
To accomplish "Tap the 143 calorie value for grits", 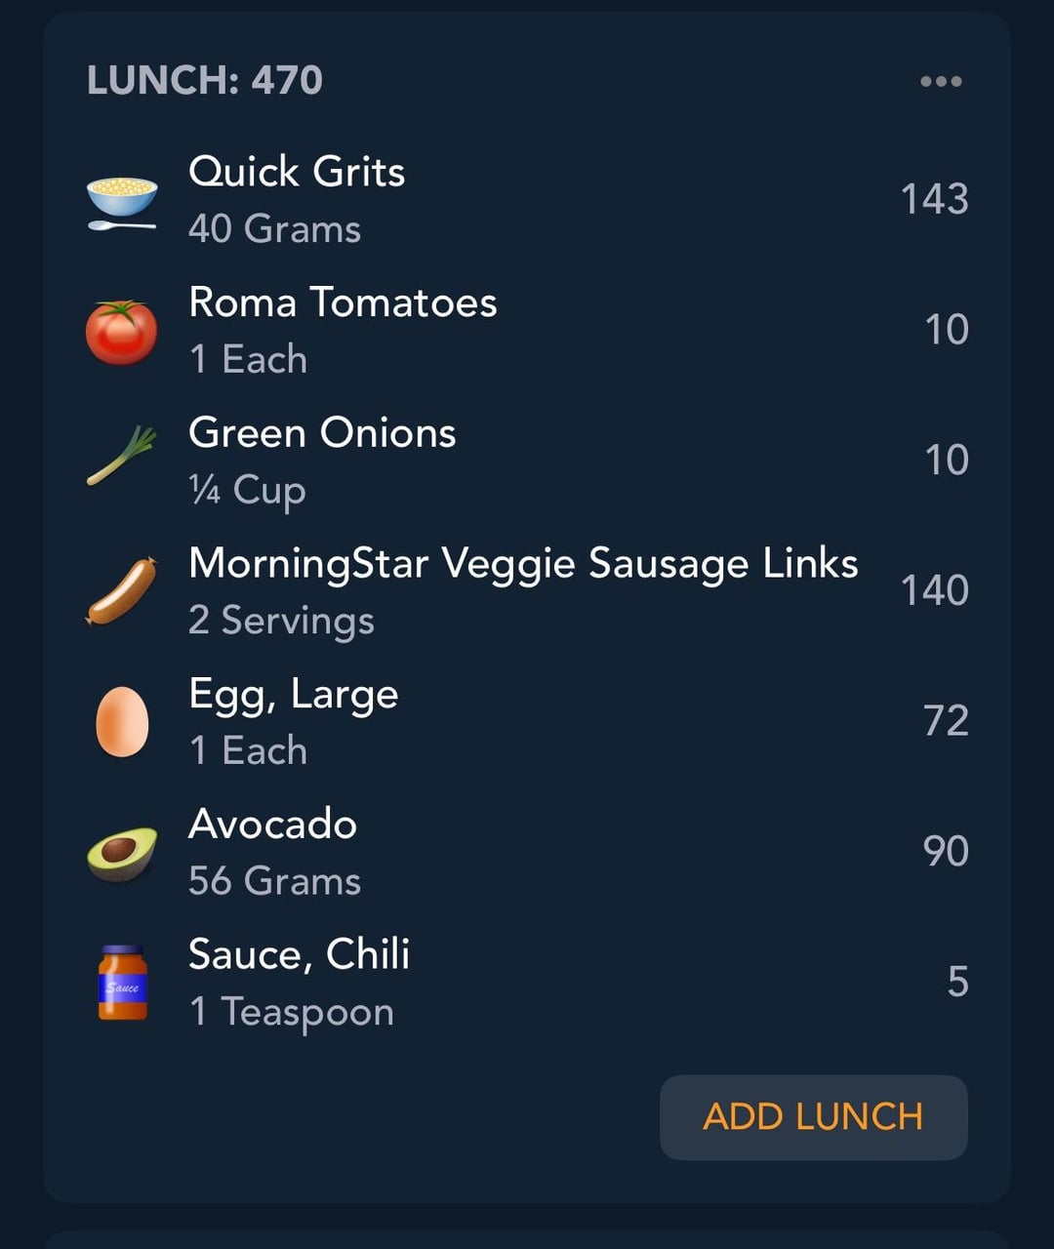I will [x=934, y=199].
